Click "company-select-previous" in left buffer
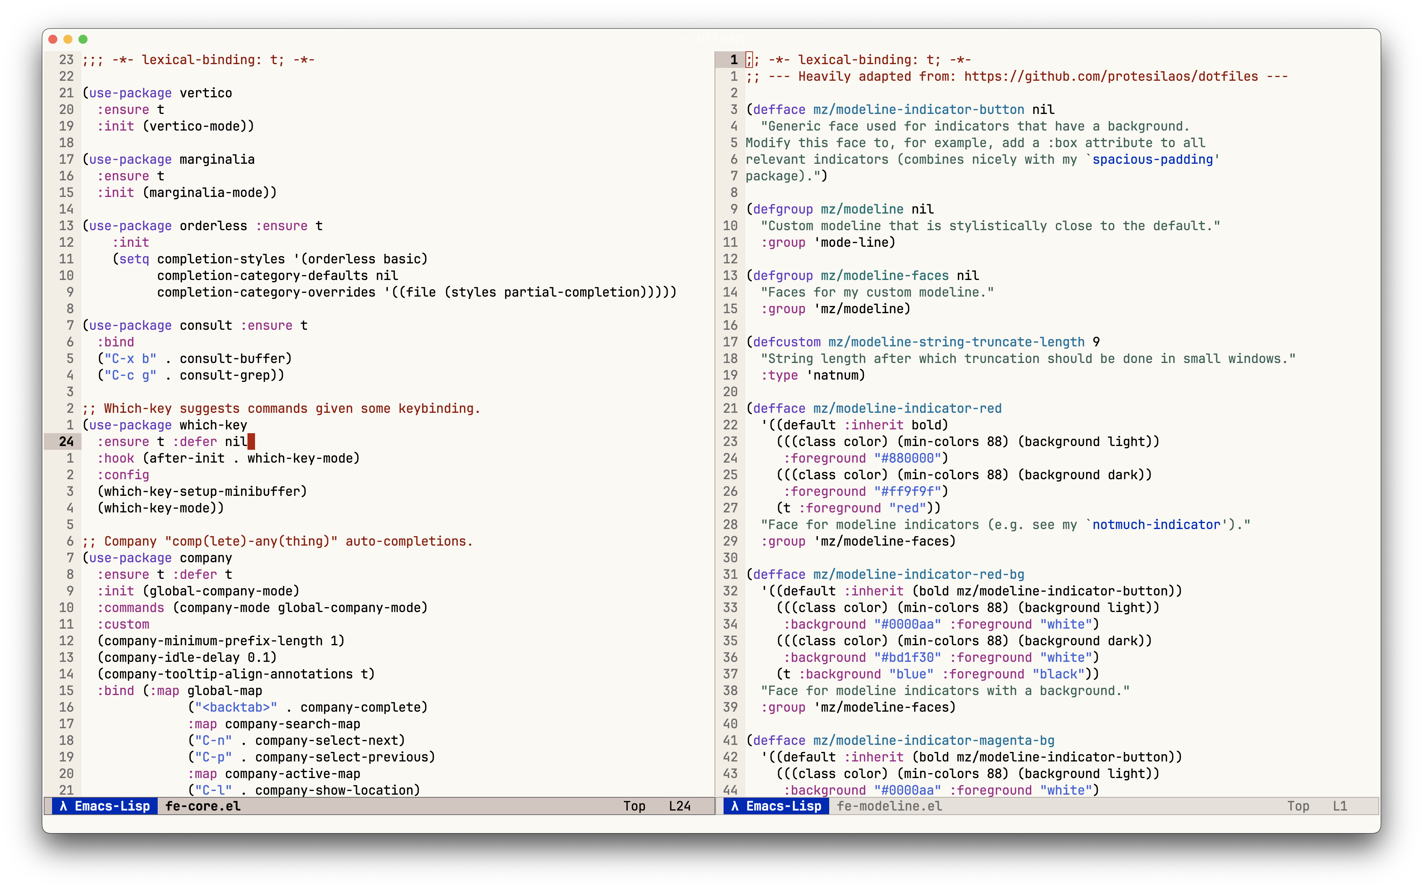The height and width of the screenshot is (889, 1423). (341, 757)
